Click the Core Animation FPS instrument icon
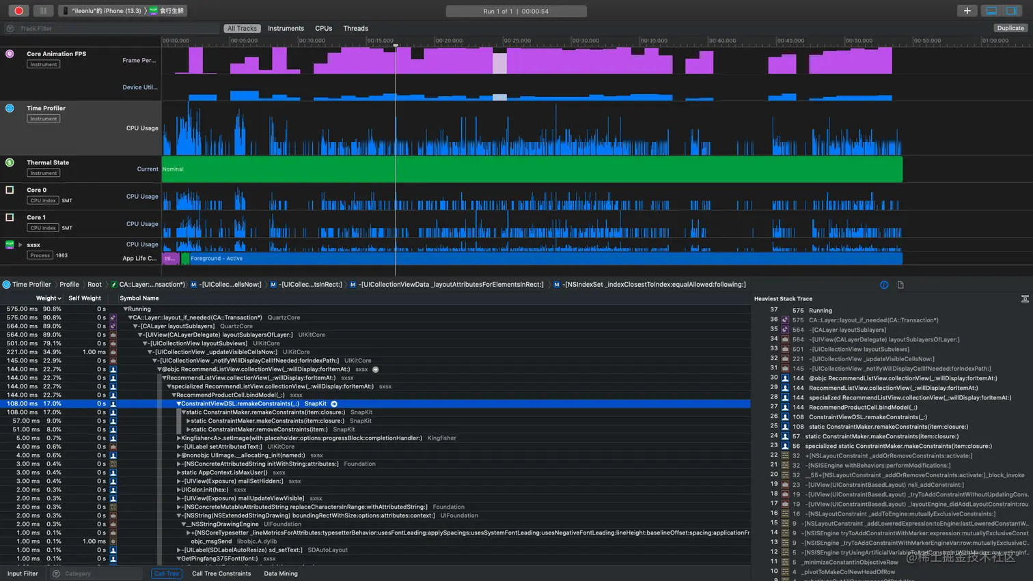This screenshot has width=1033, height=581. tap(10, 53)
